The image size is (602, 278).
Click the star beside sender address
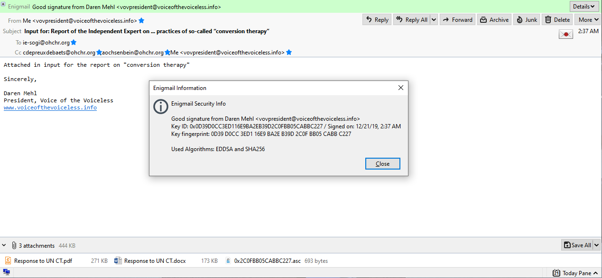coord(141,21)
